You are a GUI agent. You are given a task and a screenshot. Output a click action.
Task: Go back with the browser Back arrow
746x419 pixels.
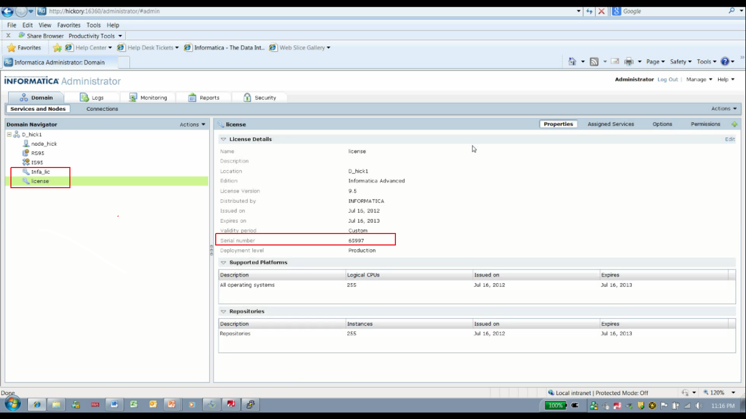pos(8,11)
